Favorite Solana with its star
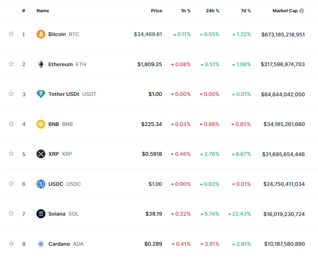318x258 pixels. pos(11,213)
